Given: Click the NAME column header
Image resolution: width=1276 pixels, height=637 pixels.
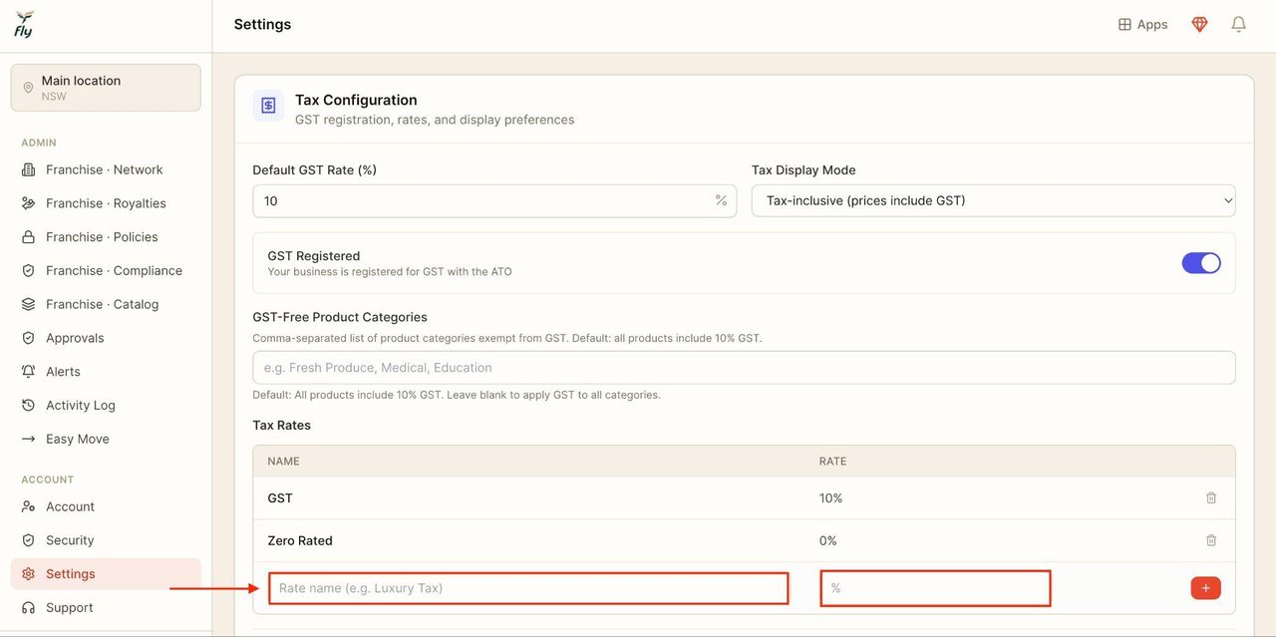Looking at the screenshot, I should [283, 462].
